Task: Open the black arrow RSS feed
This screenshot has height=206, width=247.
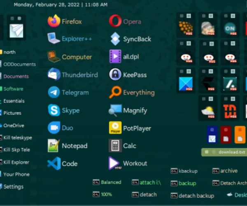Action: click(x=208, y=84)
